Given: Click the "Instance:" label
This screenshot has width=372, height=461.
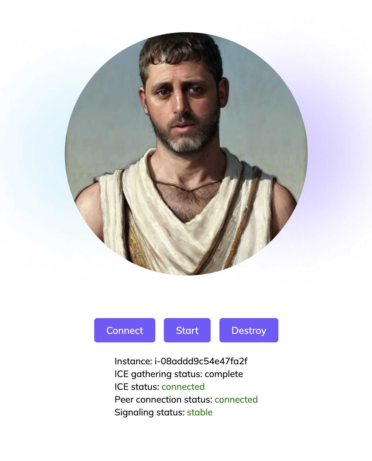Looking at the screenshot, I should 133,361.
